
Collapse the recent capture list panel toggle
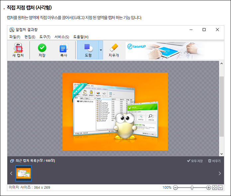click(x=221, y=188)
